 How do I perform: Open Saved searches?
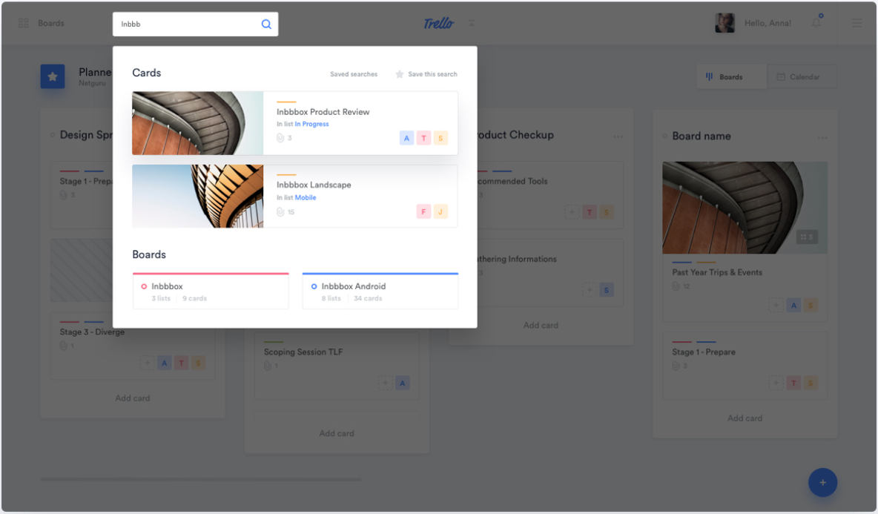click(x=354, y=73)
